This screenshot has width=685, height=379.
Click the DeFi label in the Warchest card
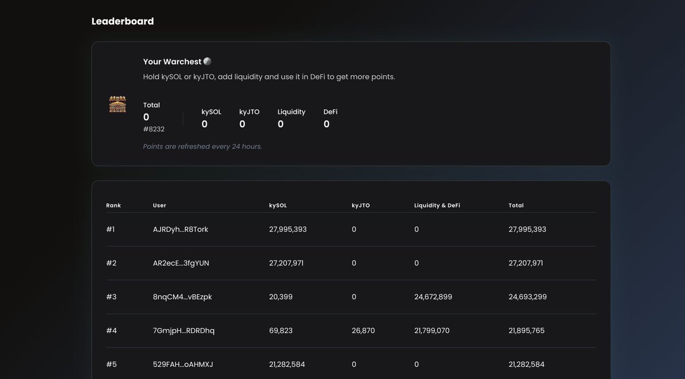[331, 112]
